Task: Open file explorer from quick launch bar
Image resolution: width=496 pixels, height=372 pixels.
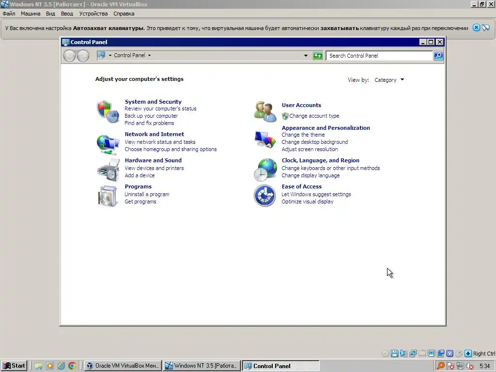Action: tap(39, 366)
